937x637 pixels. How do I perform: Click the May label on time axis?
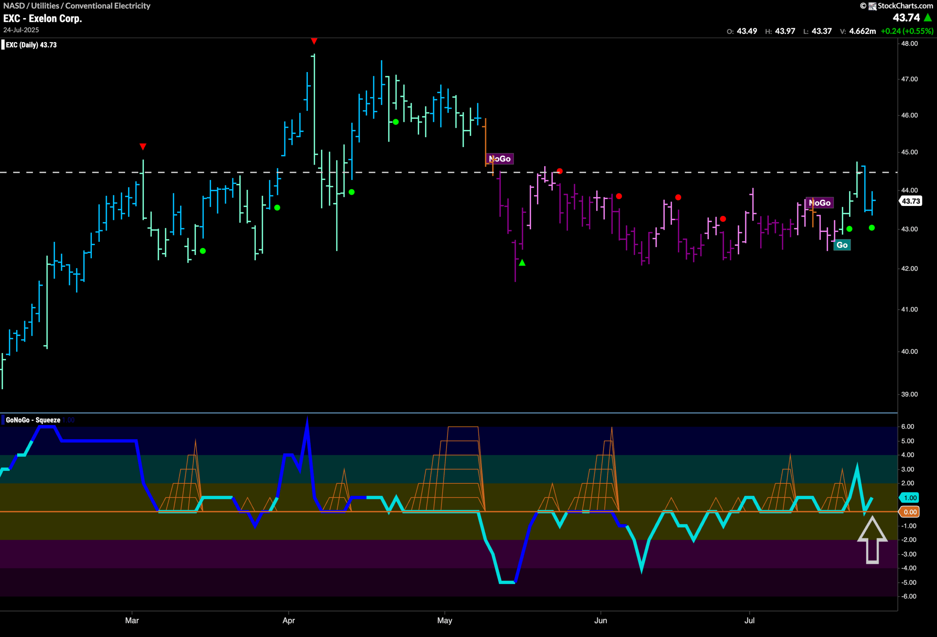[x=445, y=620]
